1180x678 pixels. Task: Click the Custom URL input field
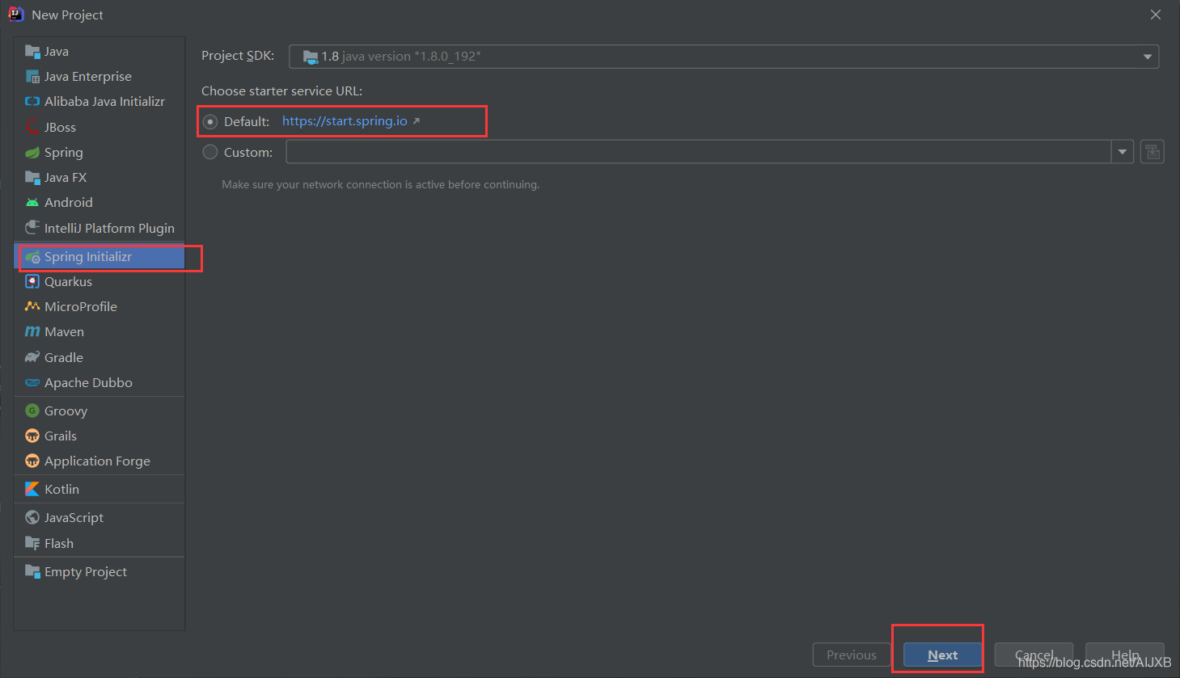point(699,152)
